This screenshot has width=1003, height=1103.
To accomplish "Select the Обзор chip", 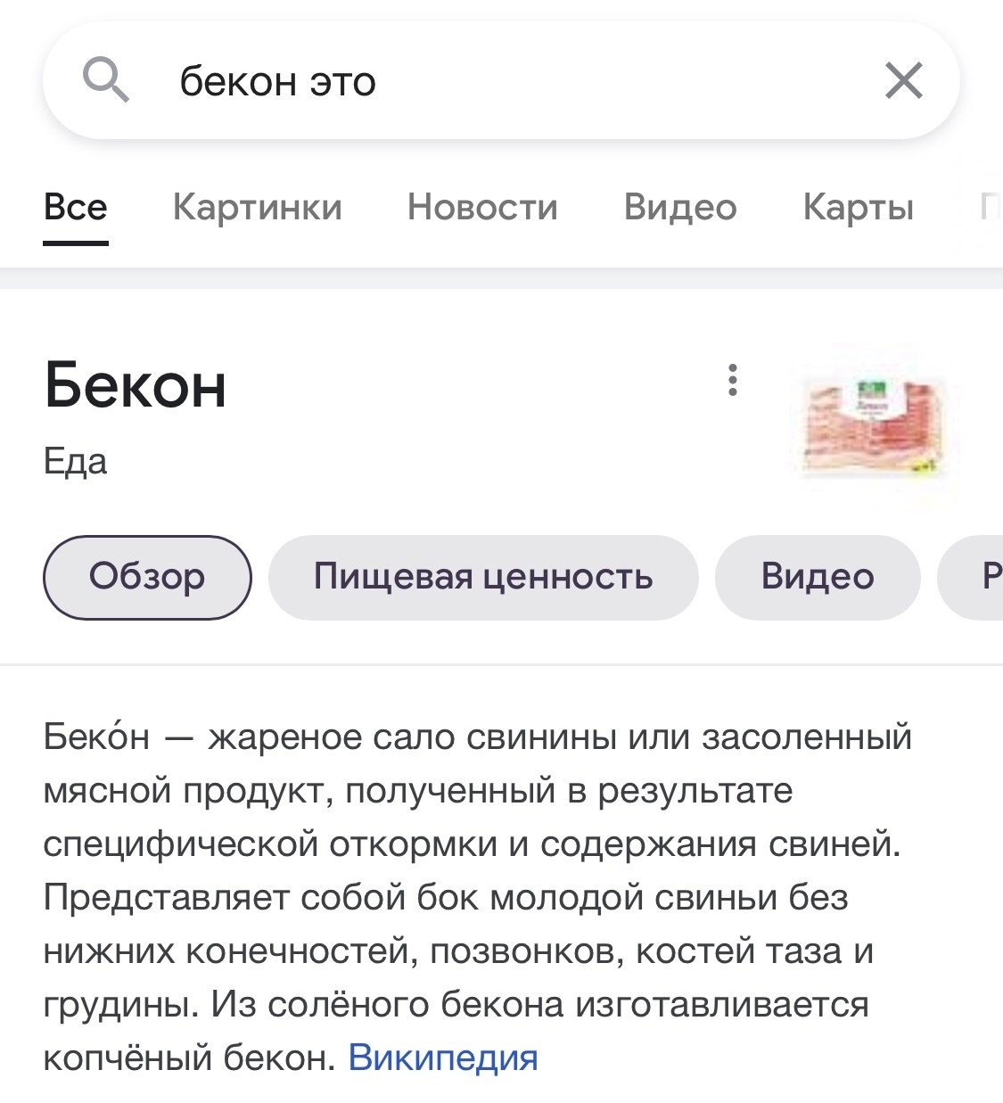I will [147, 577].
